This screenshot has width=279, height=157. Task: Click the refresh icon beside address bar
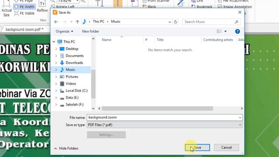176,22
